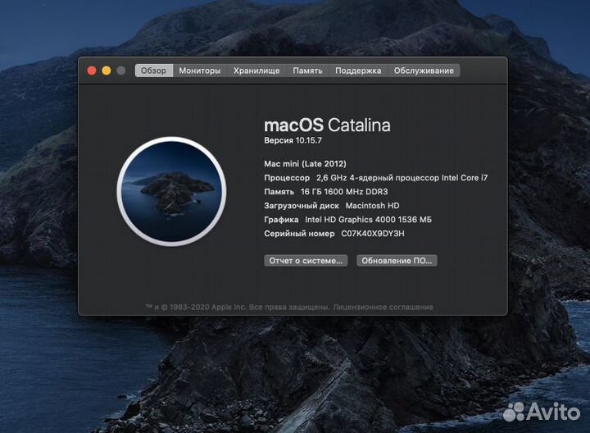
Task: Open the Мониторы tab
Action: tap(199, 71)
